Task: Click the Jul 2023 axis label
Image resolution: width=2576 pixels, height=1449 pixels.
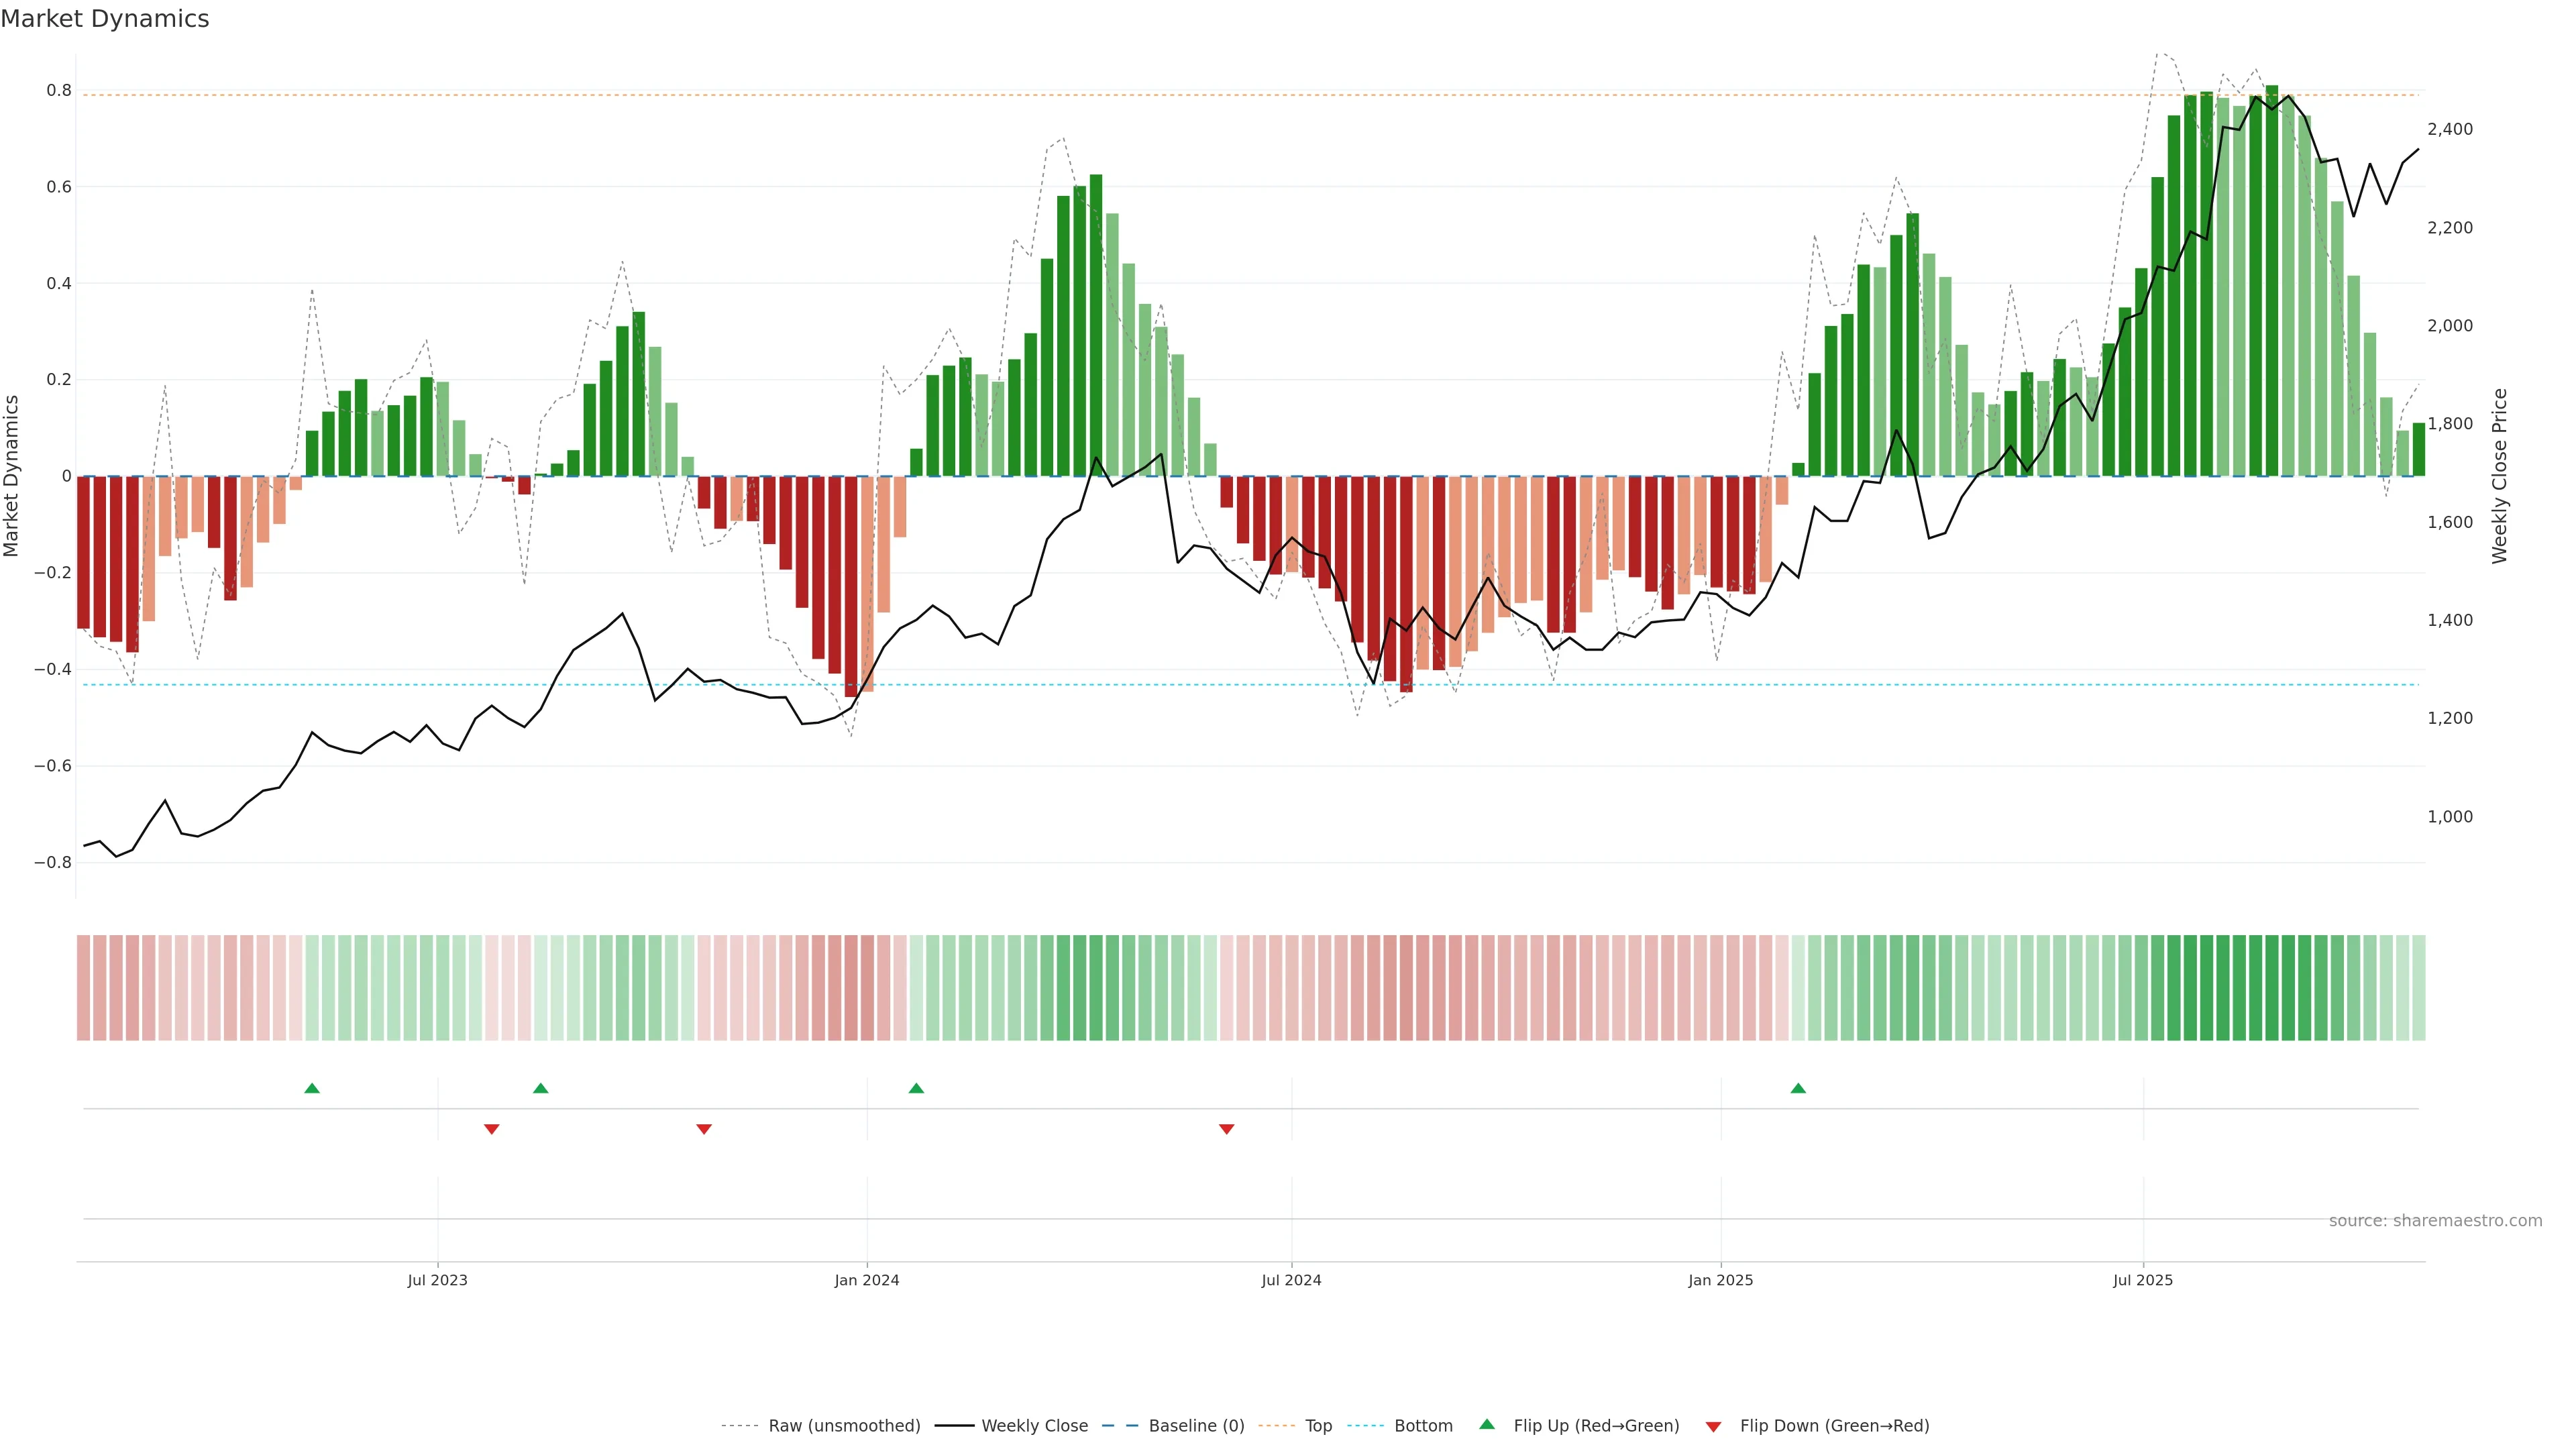Action: pyautogui.click(x=437, y=1280)
